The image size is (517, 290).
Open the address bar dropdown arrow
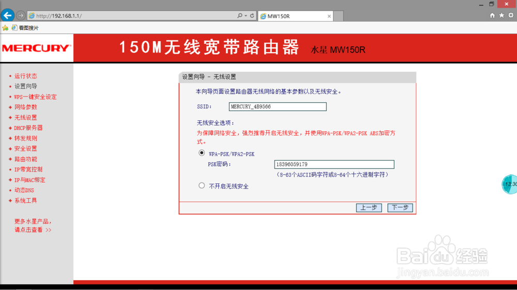click(x=246, y=15)
